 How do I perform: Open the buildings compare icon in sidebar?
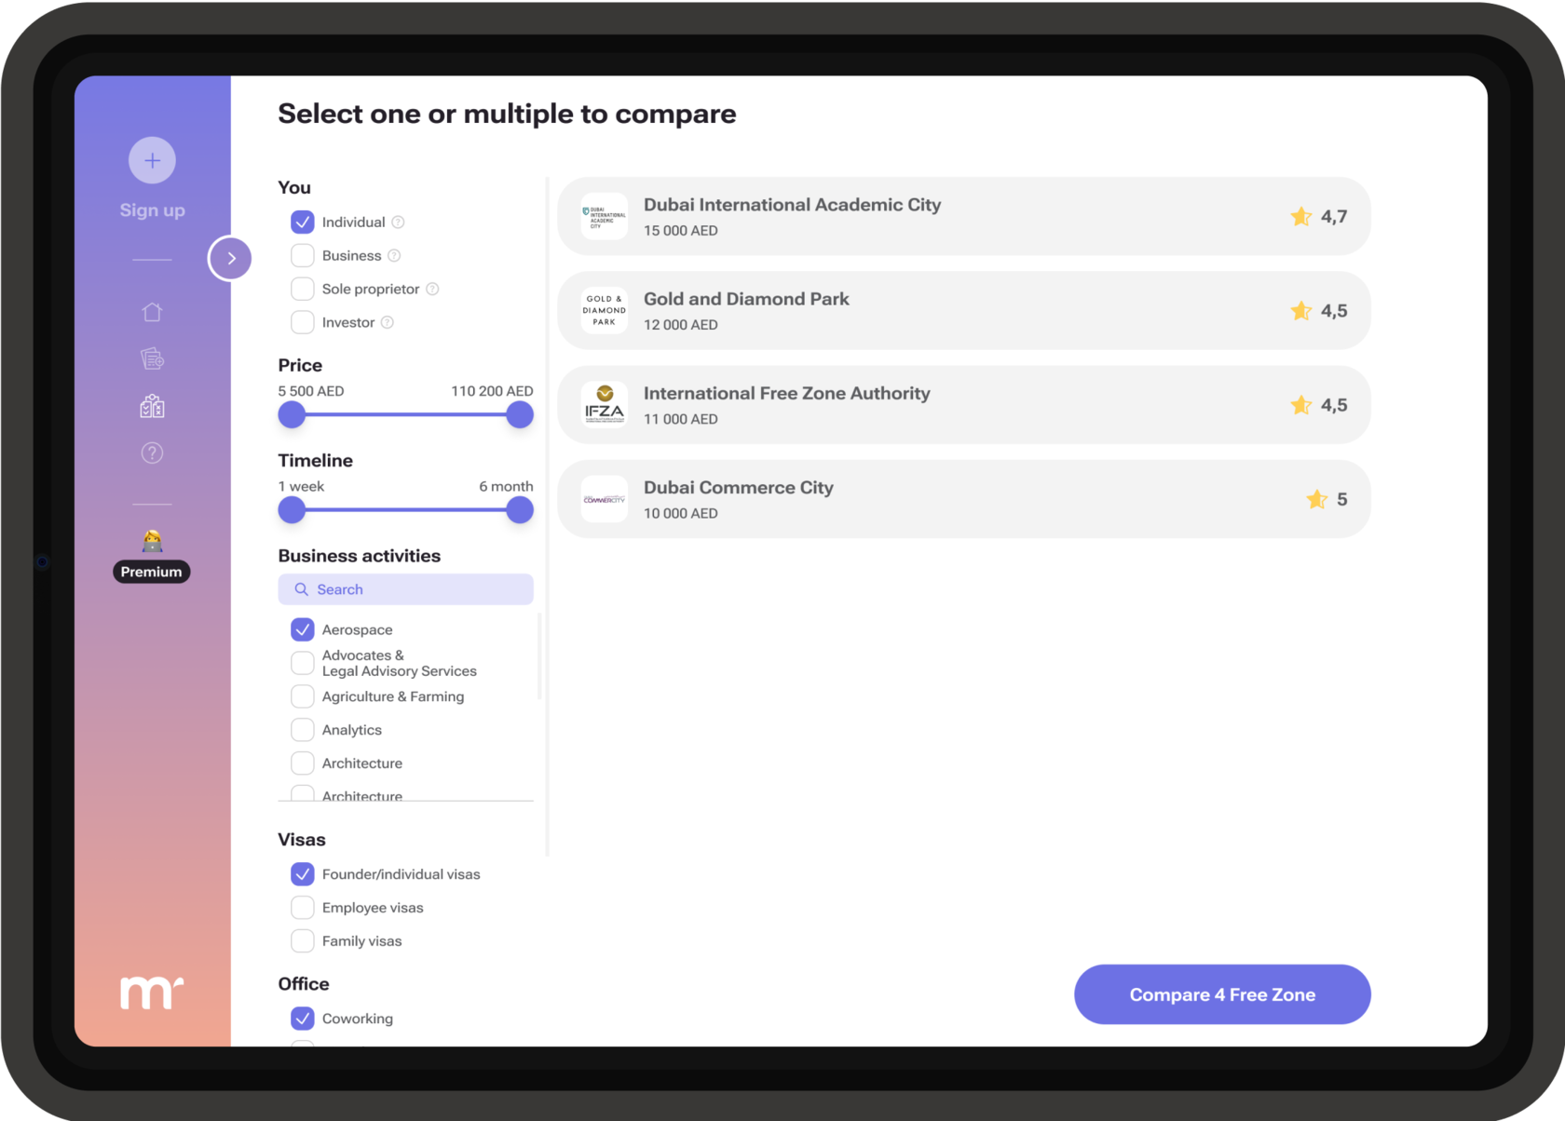pyautogui.click(x=152, y=406)
